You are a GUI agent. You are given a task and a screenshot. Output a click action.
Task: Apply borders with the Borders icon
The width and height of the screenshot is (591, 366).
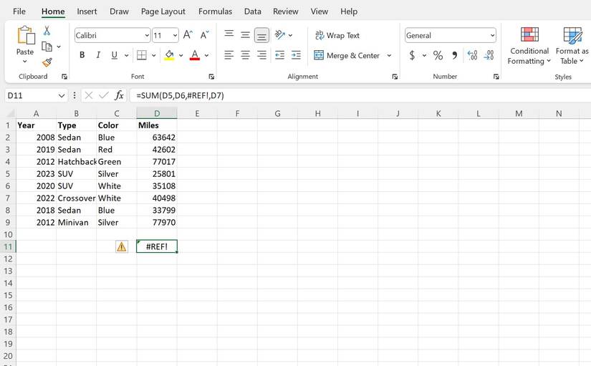pos(142,55)
